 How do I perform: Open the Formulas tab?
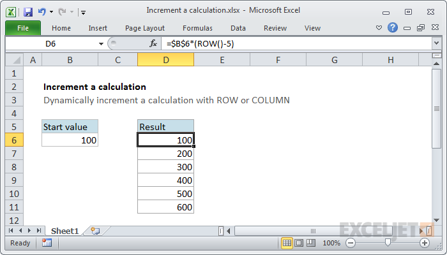click(197, 28)
